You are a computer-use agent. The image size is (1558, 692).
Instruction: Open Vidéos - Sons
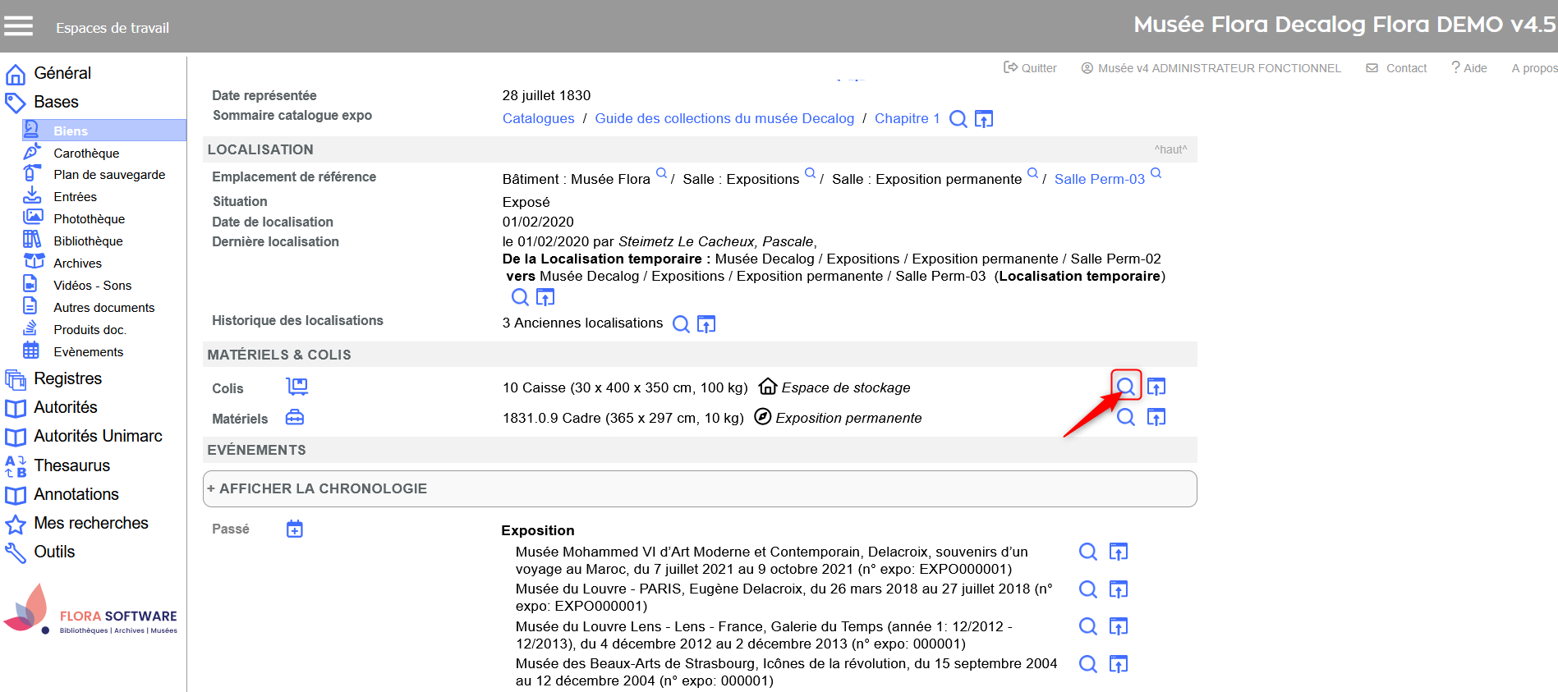coord(92,286)
